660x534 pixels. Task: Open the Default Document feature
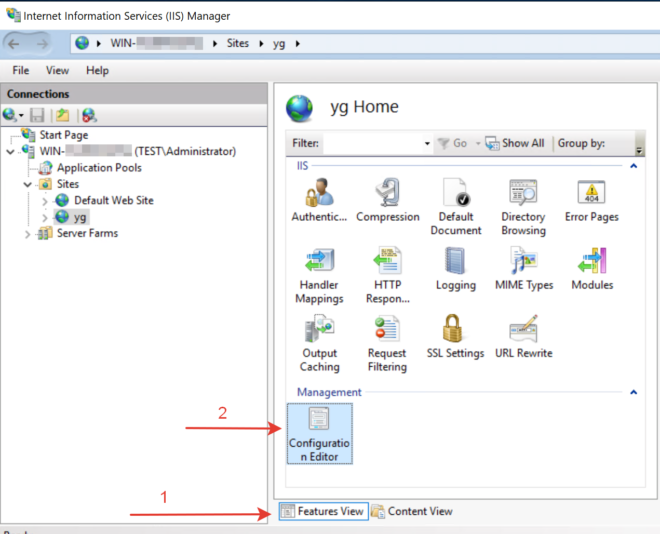pos(456,207)
